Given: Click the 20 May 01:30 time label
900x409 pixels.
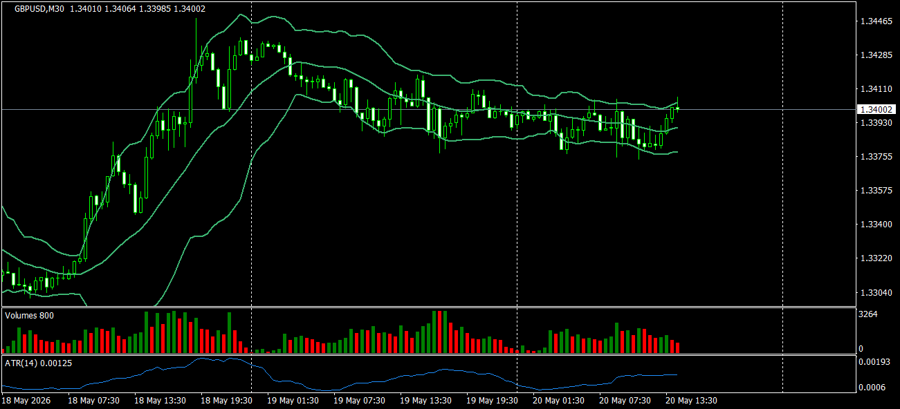Looking at the screenshot, I should click(x=559, y=401).
